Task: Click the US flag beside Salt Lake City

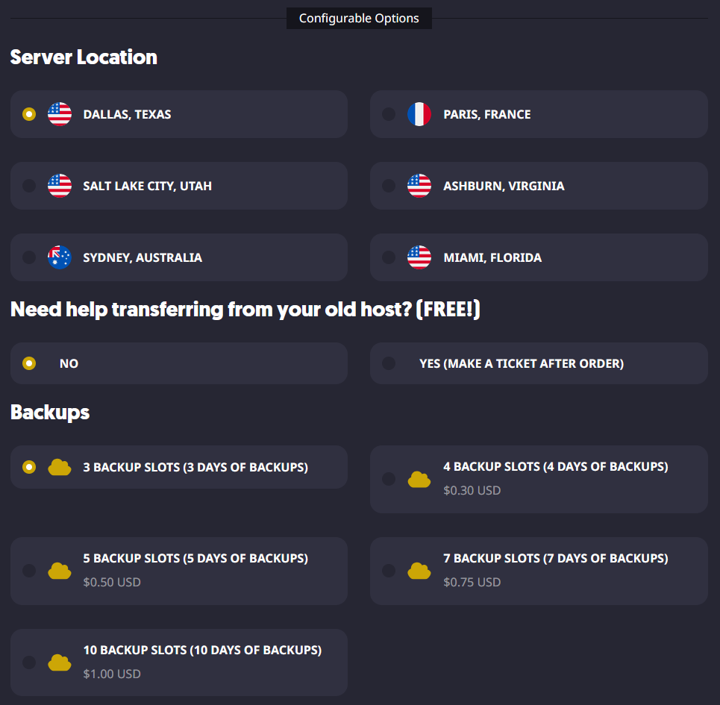Action: (60, 186)
